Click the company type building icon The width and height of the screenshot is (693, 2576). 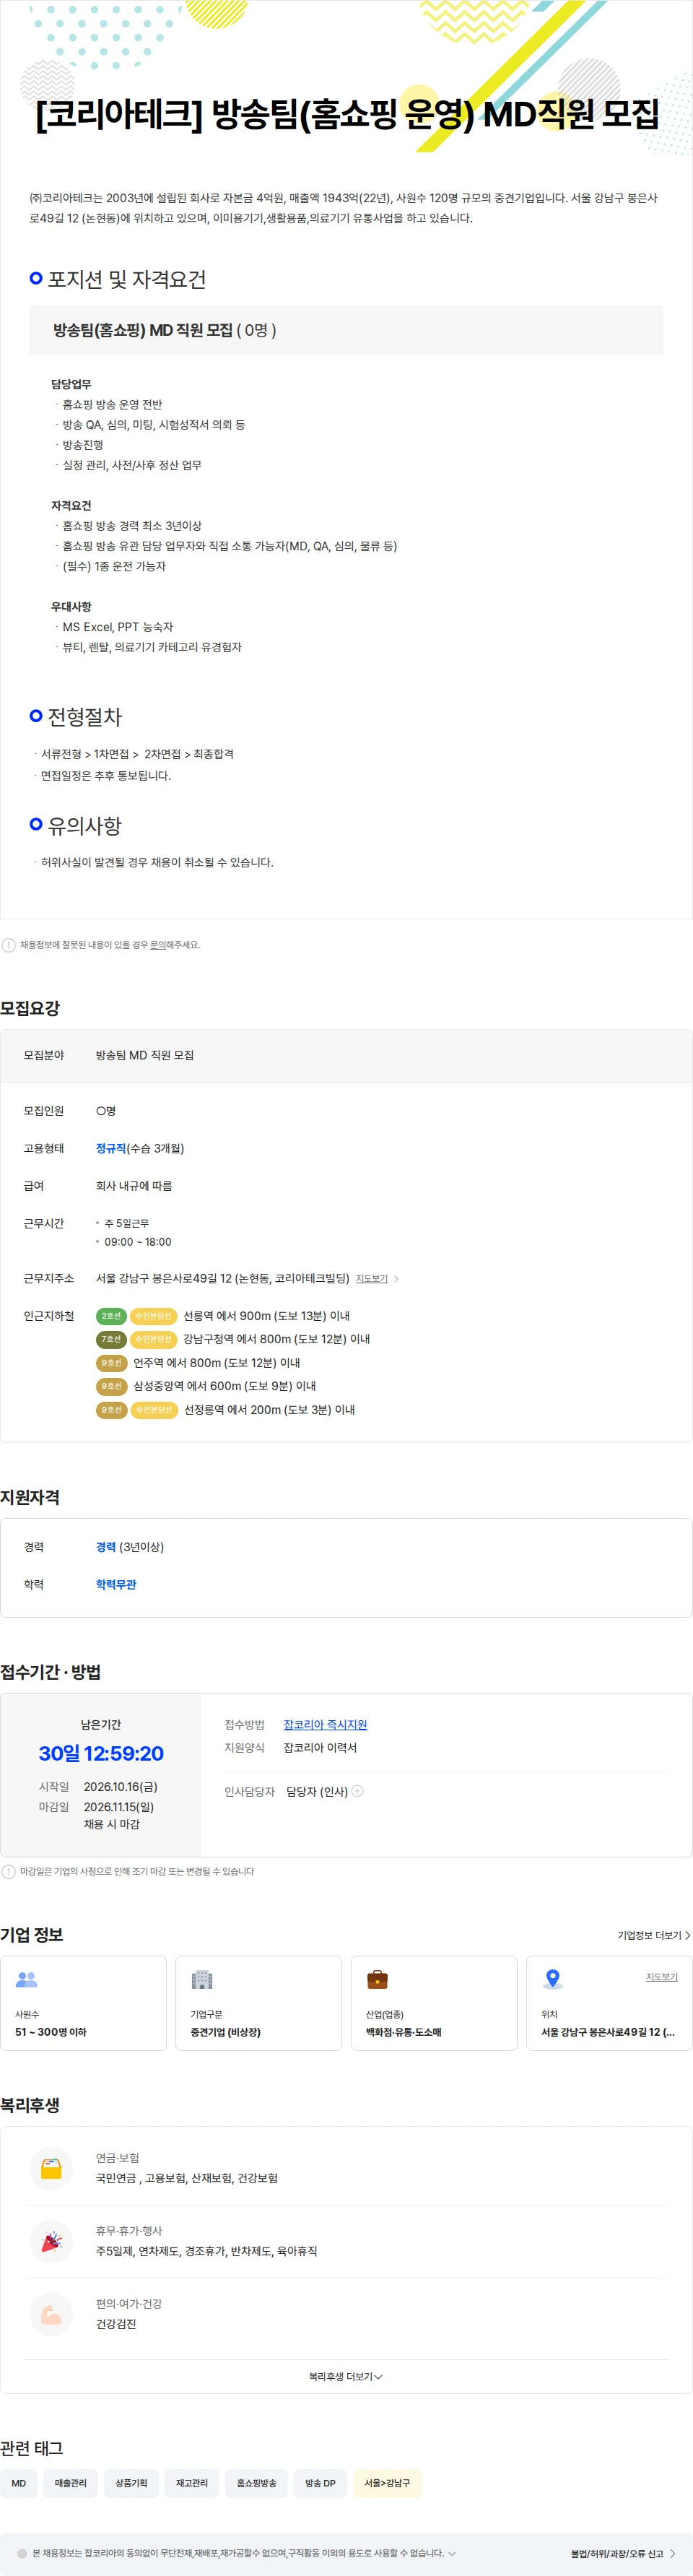tap(202, 1979)
